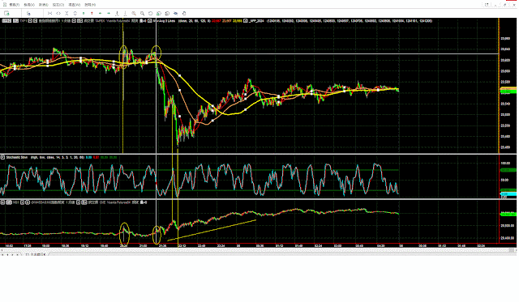Viewport: 519px width, 302px height.
Task: Open the 檢視(V) menu
Action: (29, 5)
